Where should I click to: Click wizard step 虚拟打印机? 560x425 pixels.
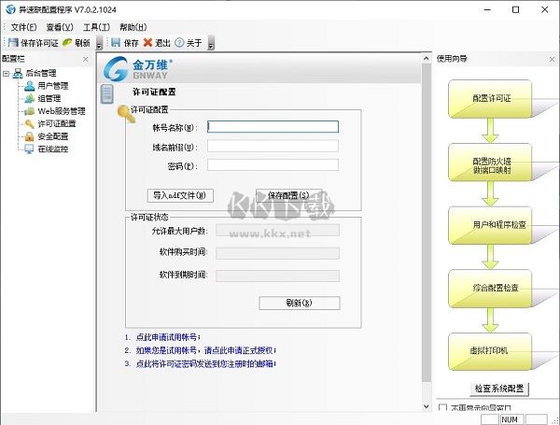pyautogui.click(x=490, y=352)
